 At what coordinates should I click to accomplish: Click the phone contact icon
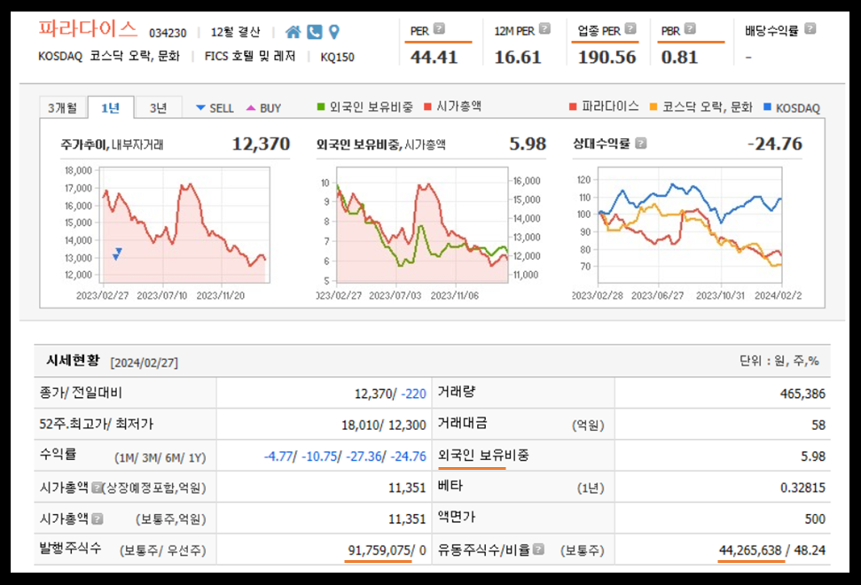[314, 32]
